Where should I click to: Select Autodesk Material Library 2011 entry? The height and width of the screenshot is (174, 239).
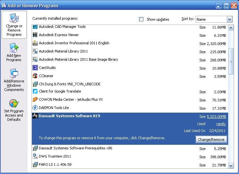[x=130, y=52]
